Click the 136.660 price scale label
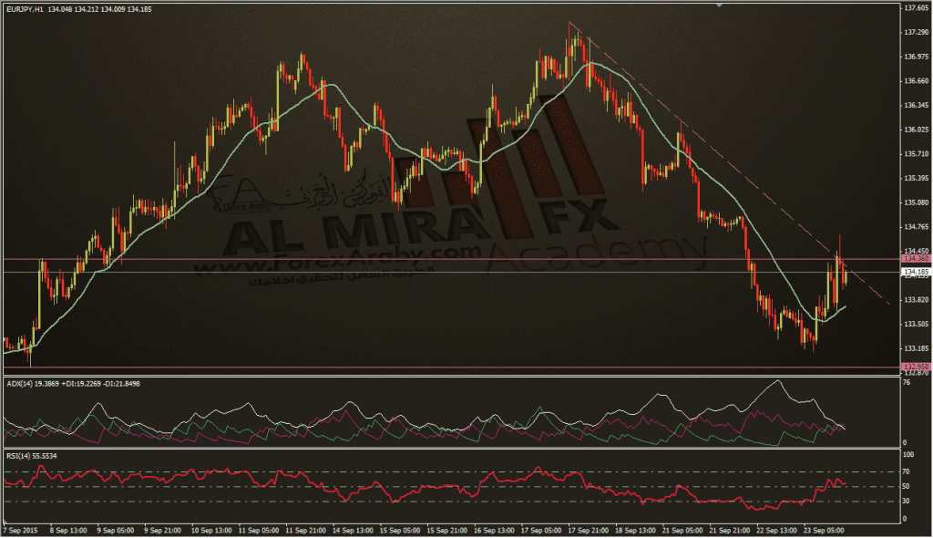 pyautogui.click(x=917, y=81)
